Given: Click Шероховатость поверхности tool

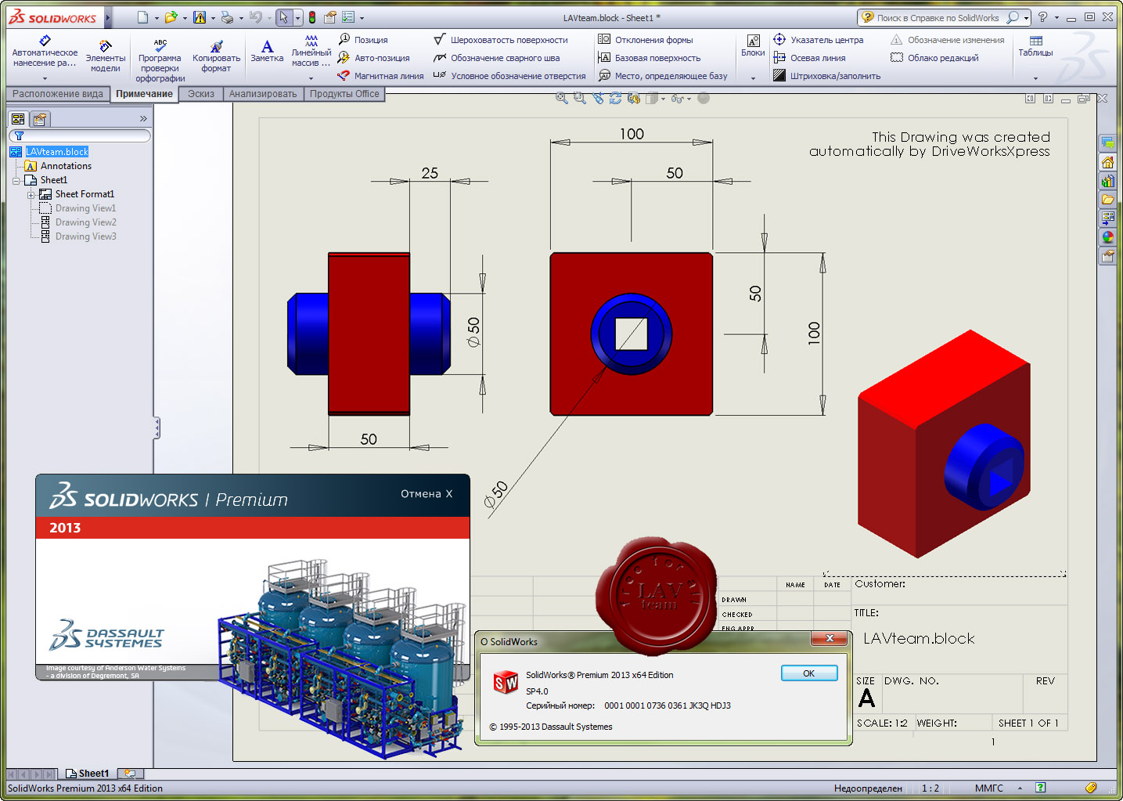Looking at the screenshot, I should [501, 40].
